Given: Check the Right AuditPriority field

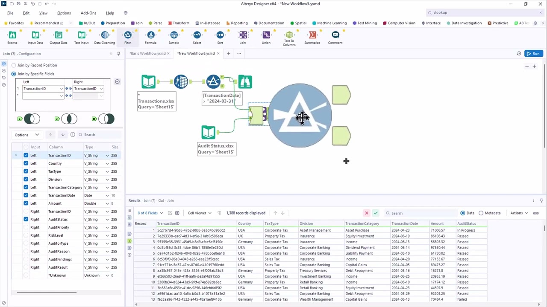Looking at the screenshot, I should coord(26,227).
